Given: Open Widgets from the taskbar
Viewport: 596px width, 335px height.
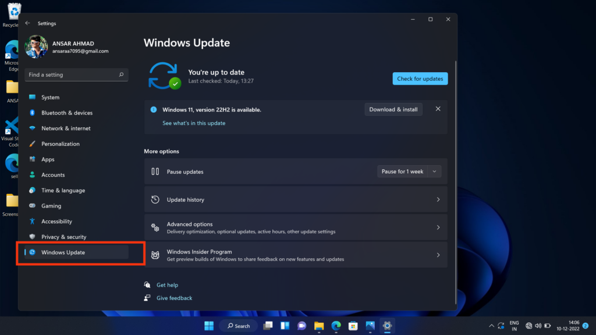Looking at the screenshot, I should 285,326.
